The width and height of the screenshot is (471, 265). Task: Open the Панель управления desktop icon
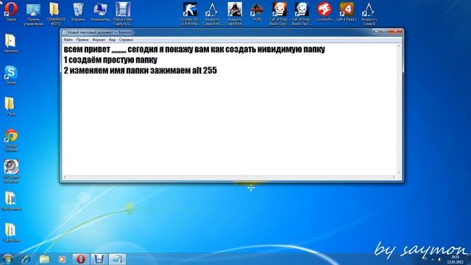(x=33, y=14)
